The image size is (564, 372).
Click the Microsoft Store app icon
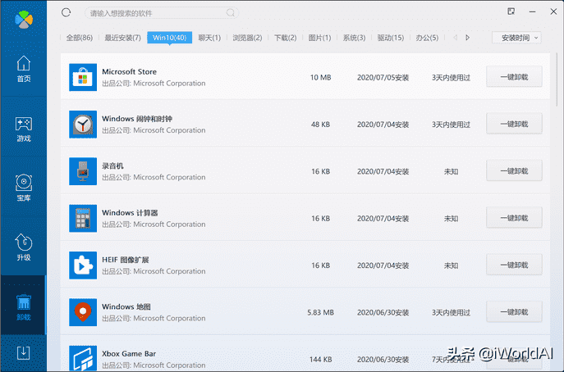(83, 77)
